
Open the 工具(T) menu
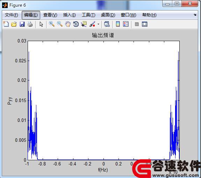[x=88, y=15]
